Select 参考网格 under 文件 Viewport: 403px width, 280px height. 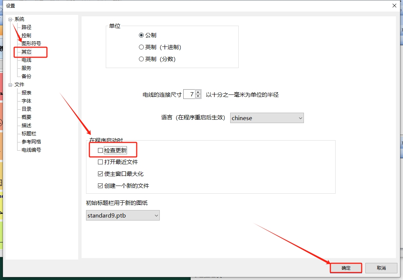tap(31, 142)
